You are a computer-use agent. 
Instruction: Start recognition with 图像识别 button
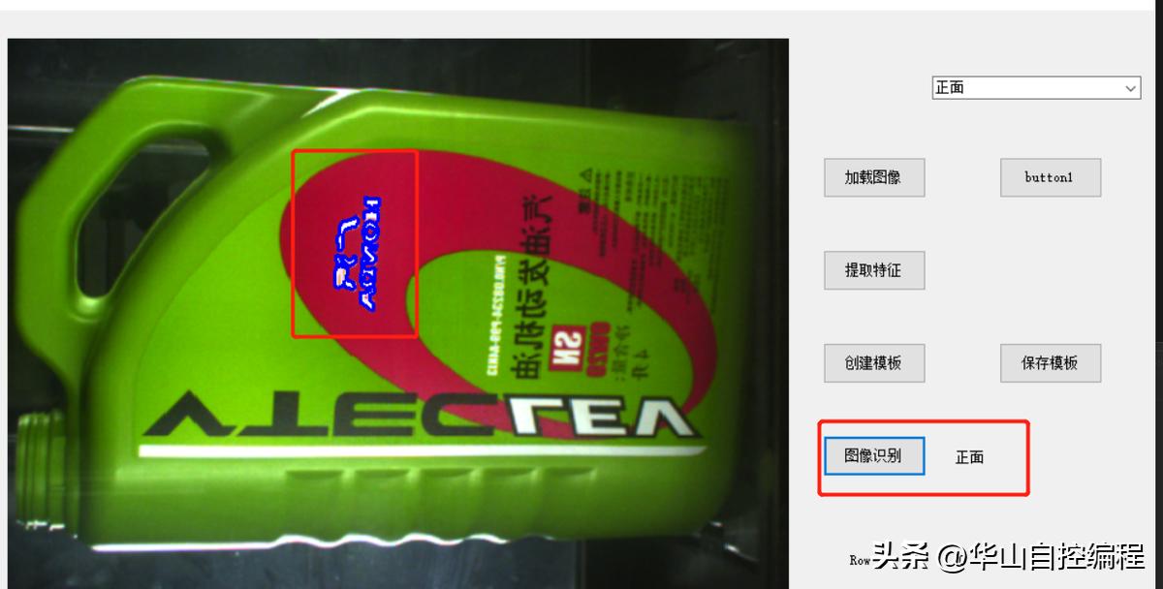[x=874, y=455]
